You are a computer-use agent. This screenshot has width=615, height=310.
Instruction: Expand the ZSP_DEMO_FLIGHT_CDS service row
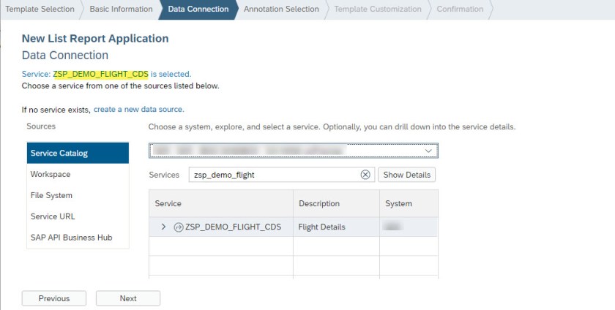point(163,227)
